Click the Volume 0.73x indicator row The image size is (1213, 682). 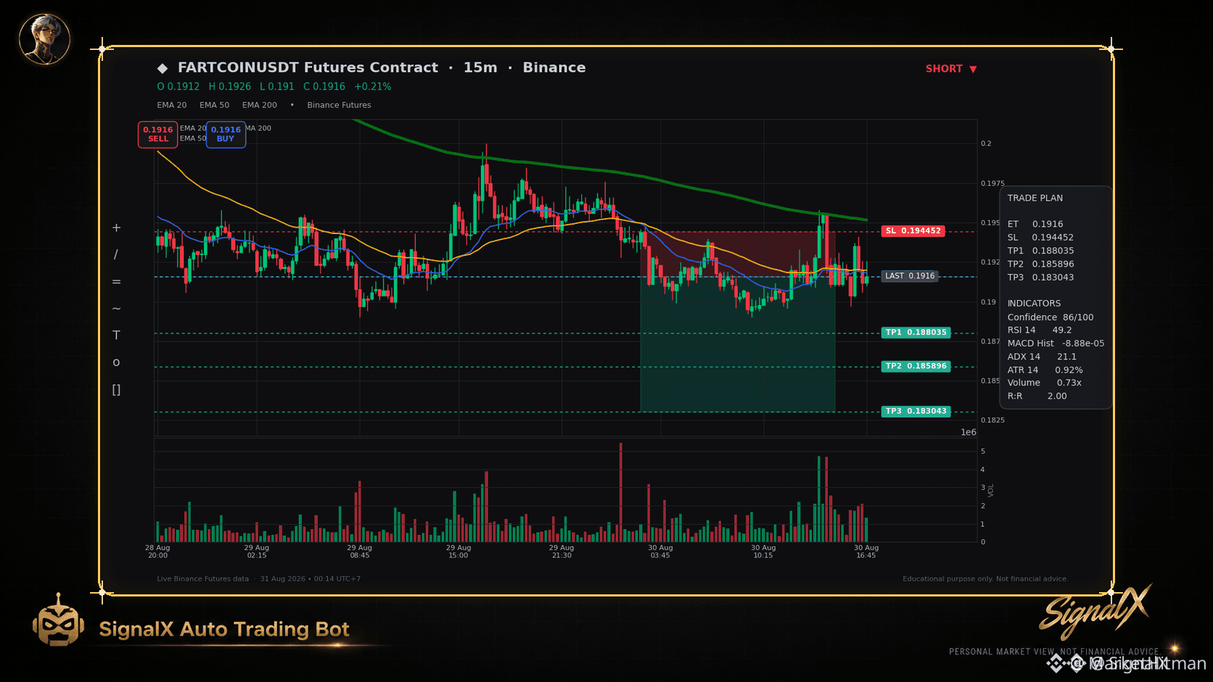1044,383
